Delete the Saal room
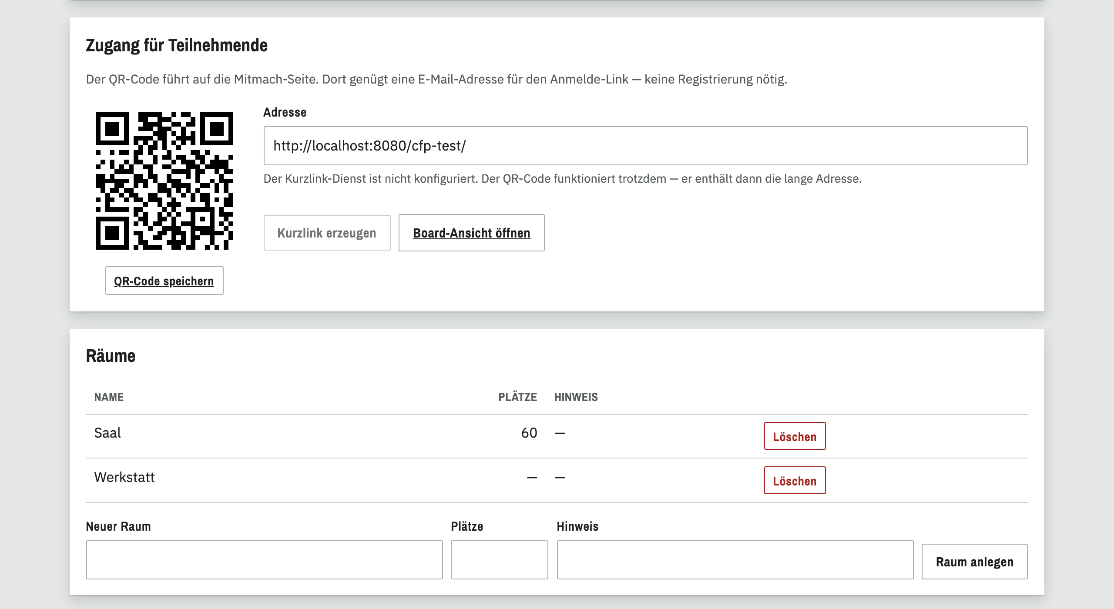This screenshot has width=1114, height=609. [795, 436]
